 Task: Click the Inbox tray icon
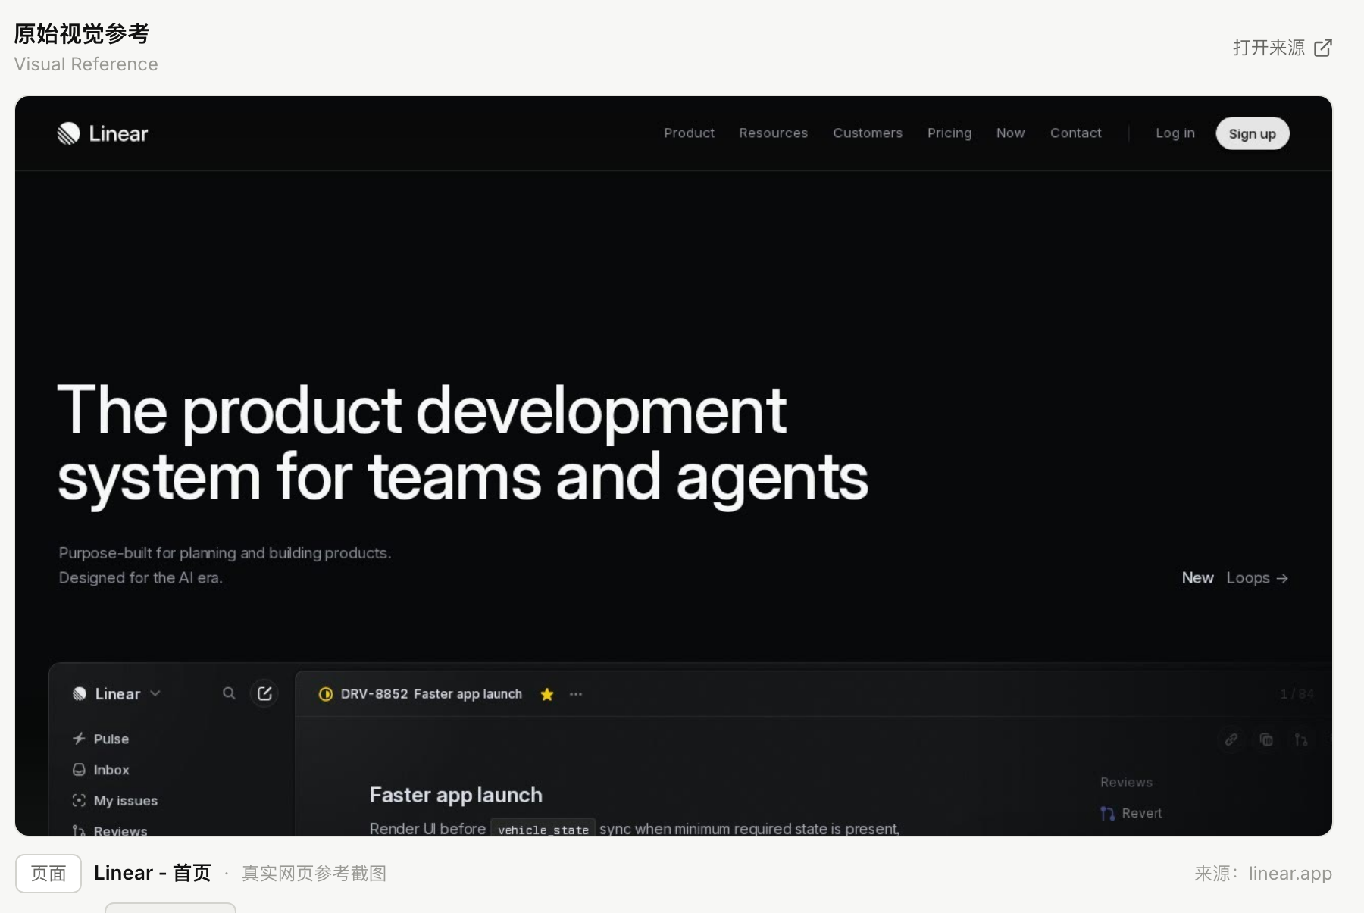tap(79, 769)
